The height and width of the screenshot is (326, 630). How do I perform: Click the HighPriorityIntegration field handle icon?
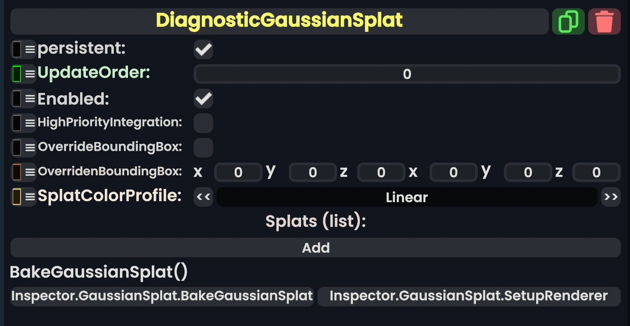(x=23, y=123)
